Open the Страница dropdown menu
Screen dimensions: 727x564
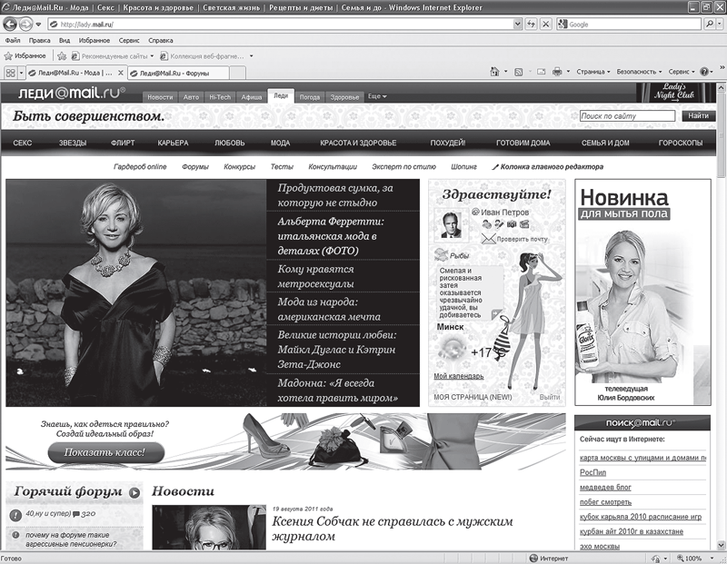click(593, 72)
